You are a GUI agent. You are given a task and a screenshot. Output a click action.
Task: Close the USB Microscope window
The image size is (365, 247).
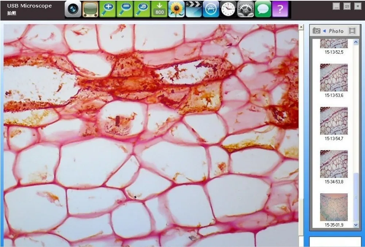(x=358, y=7)
